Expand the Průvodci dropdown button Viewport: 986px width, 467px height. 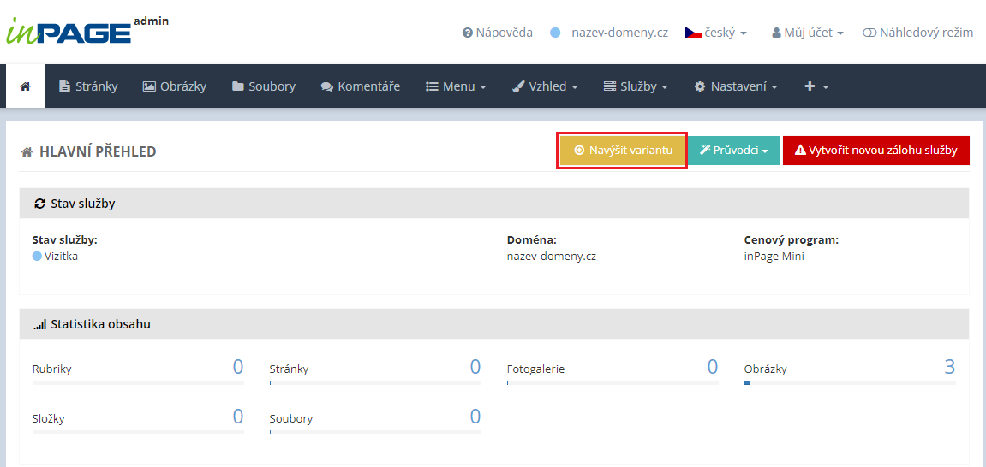point(734,151)
